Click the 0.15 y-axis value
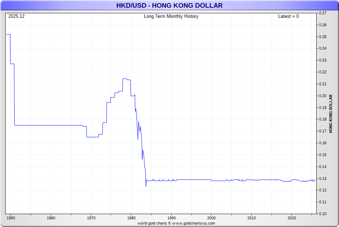 (x=323, y=155)
